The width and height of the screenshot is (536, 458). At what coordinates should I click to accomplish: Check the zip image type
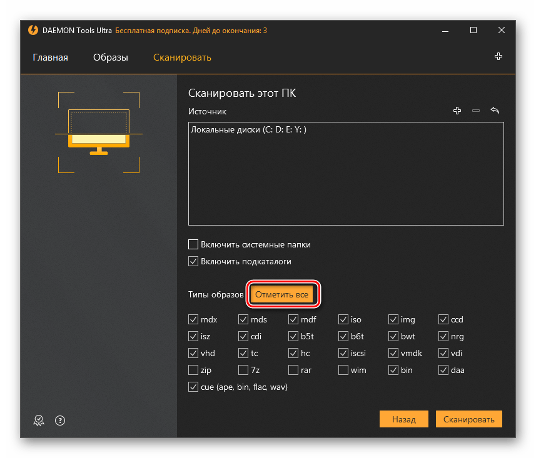tap(193, 370)
